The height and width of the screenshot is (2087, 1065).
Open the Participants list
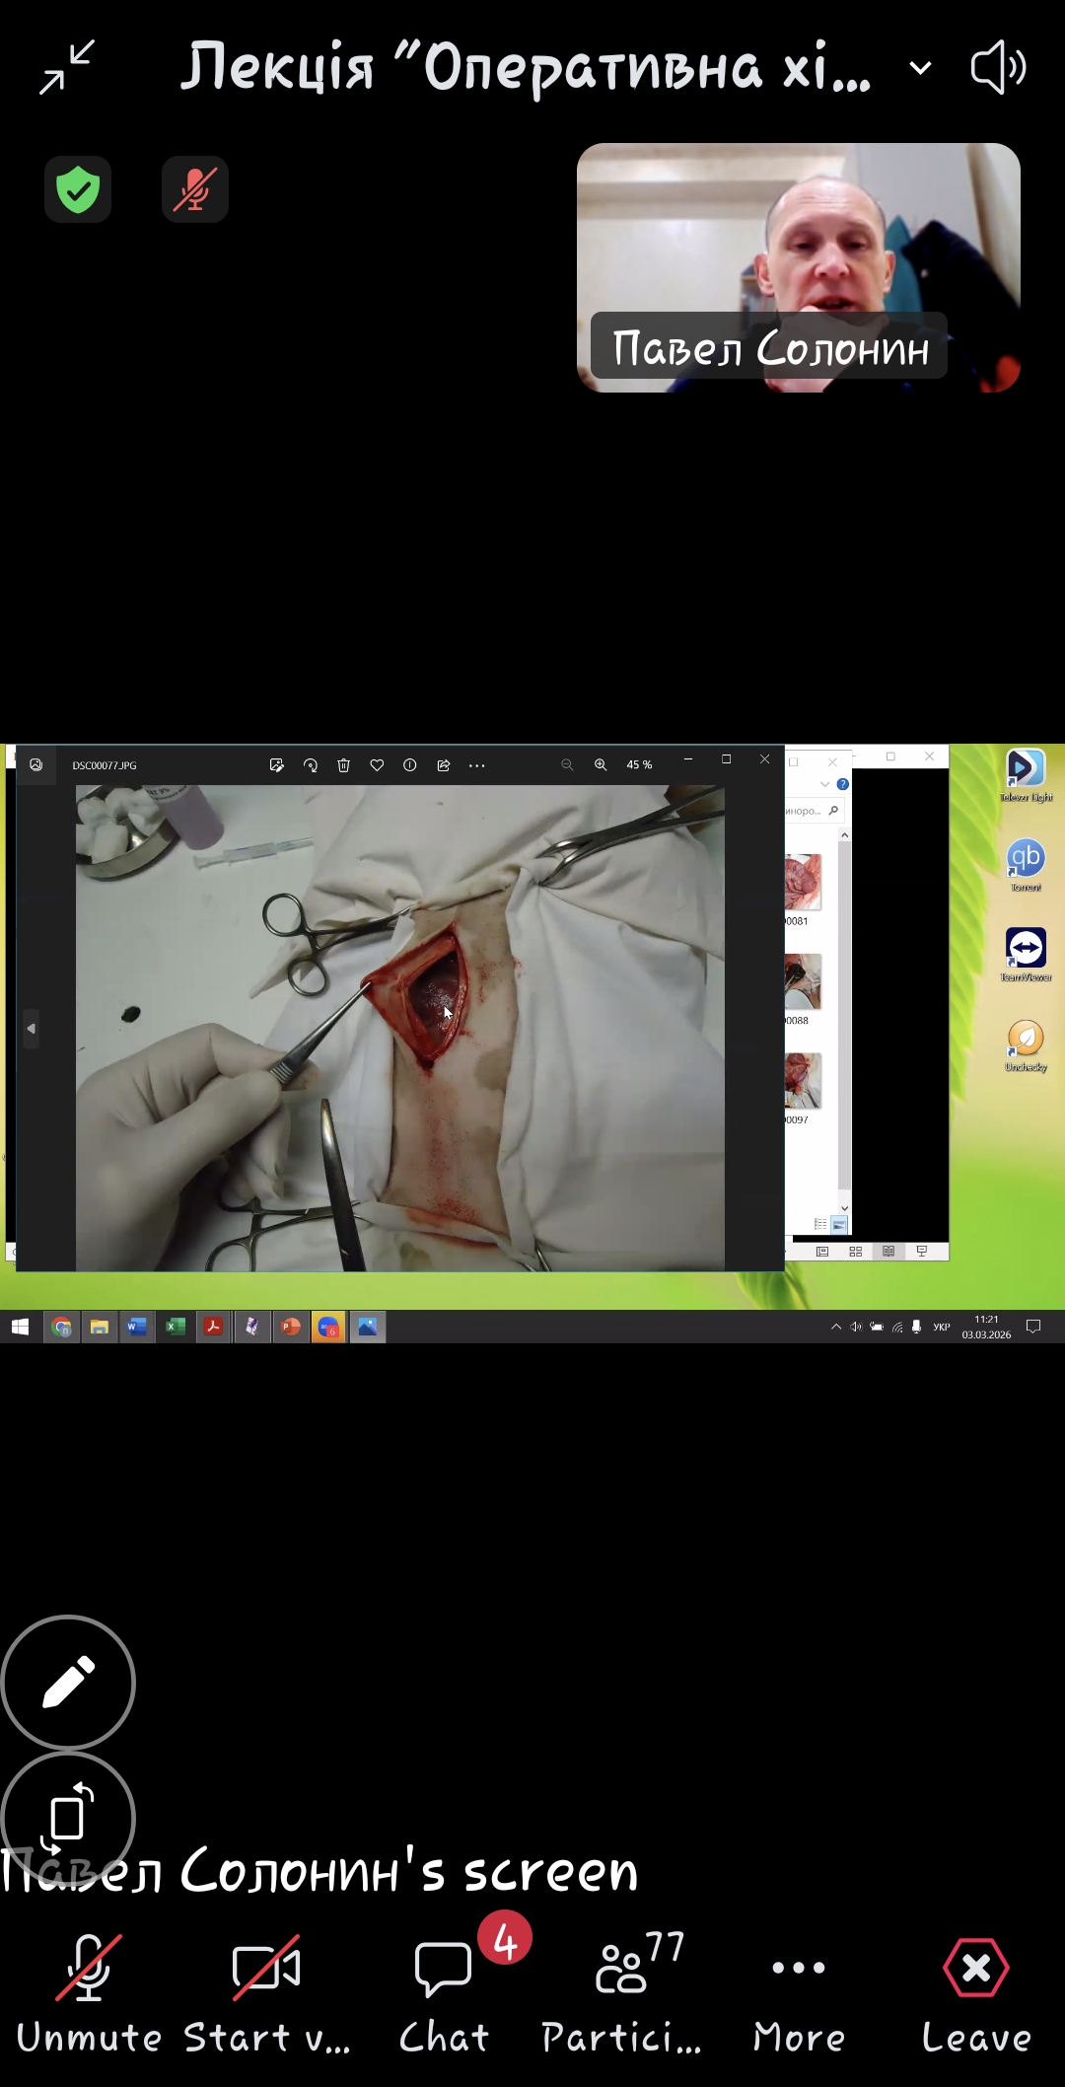[x=621, y=1992]
